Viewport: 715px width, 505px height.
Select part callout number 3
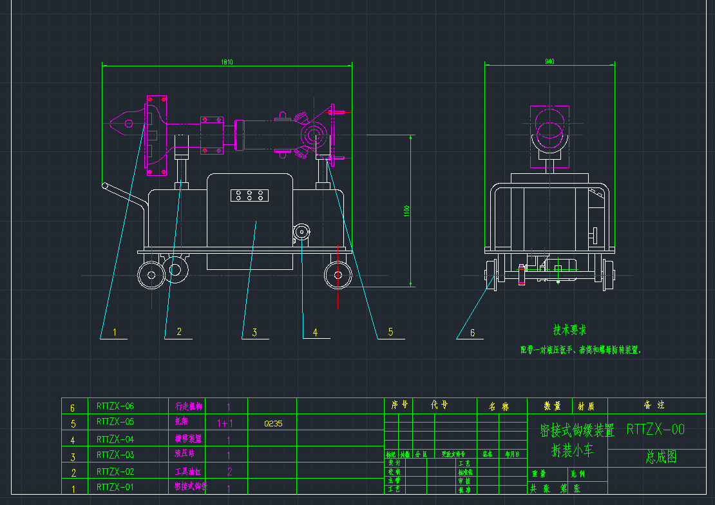(254, 332)
